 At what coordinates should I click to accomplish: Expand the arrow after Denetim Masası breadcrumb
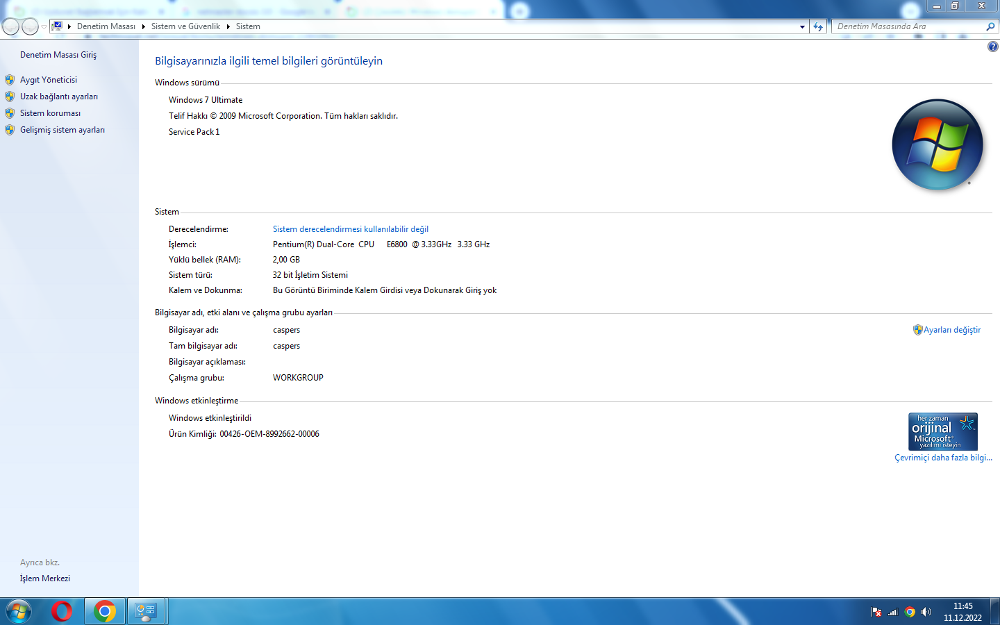pyautogui.click(x=143, y=26)
